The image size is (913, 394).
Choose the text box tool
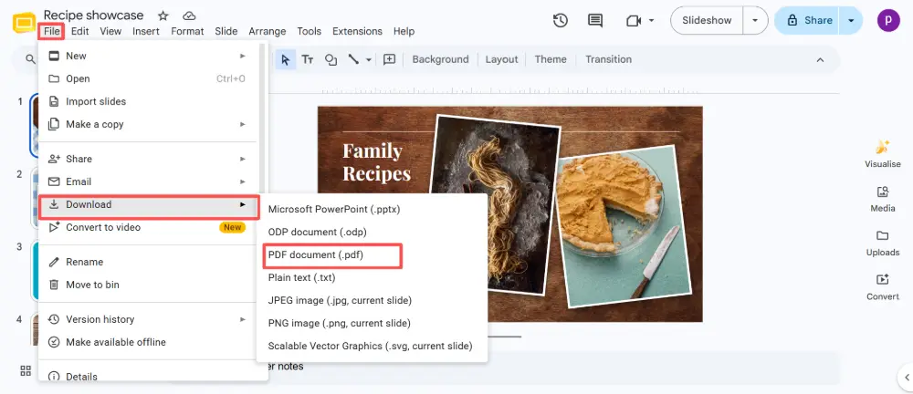308,59
